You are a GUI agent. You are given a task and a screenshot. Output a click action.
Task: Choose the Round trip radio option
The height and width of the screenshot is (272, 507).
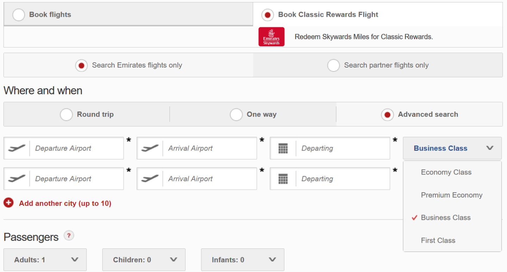pos(66,114)
